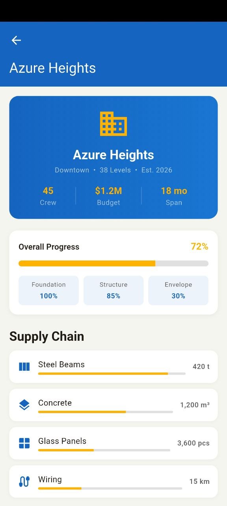Select the Envelope 30% chip
The image size is (227, 506).
pyautogui.click(x=178, y=290)
